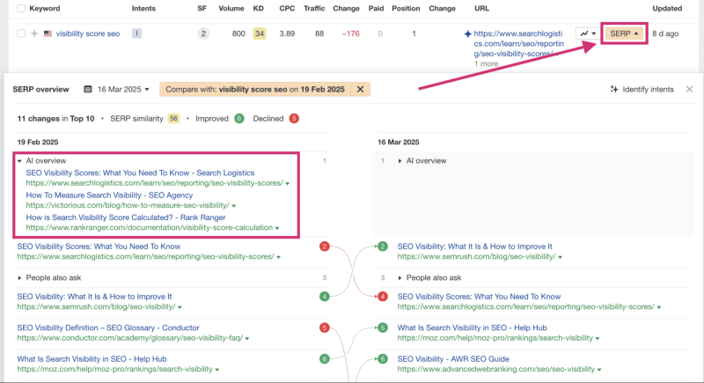
Task: Expand the AI overview under 16 Mar 2025
Action: 400,161
